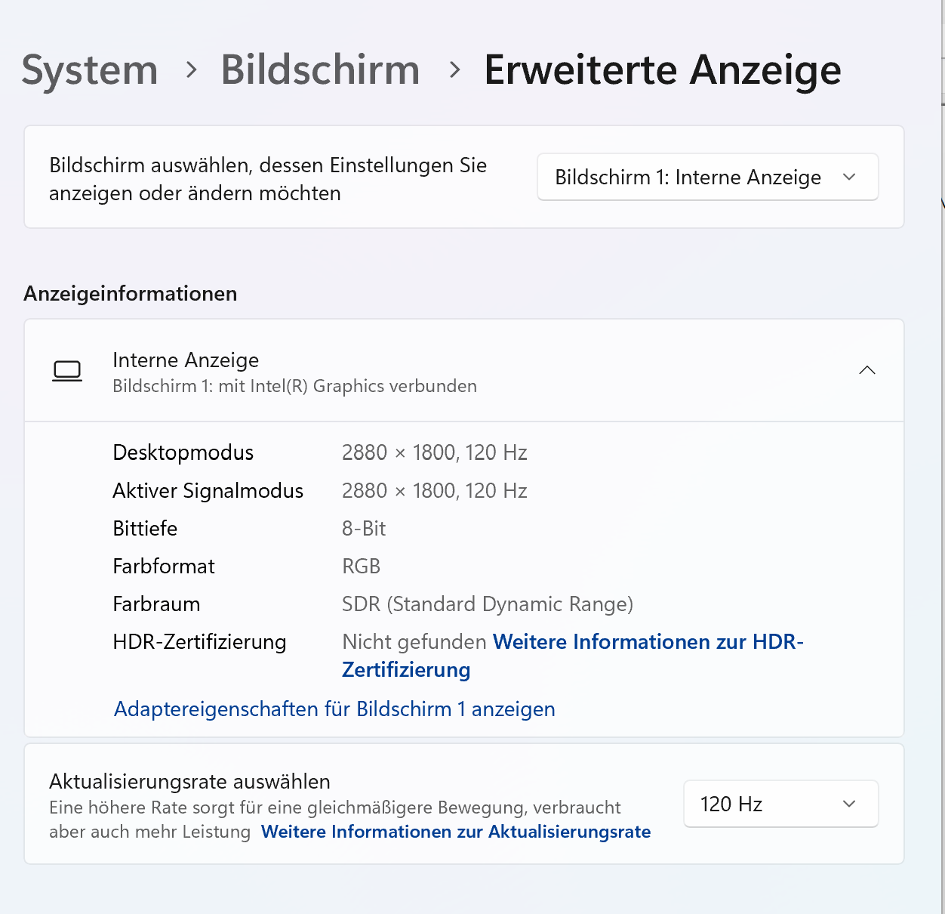Click the Aktiver Signalmodus label
The height and width of the screenshot is (914, 945).
pyautogui.click(x=208, y=491)
